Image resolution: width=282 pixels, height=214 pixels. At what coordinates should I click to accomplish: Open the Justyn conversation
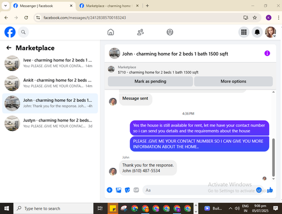50,124
